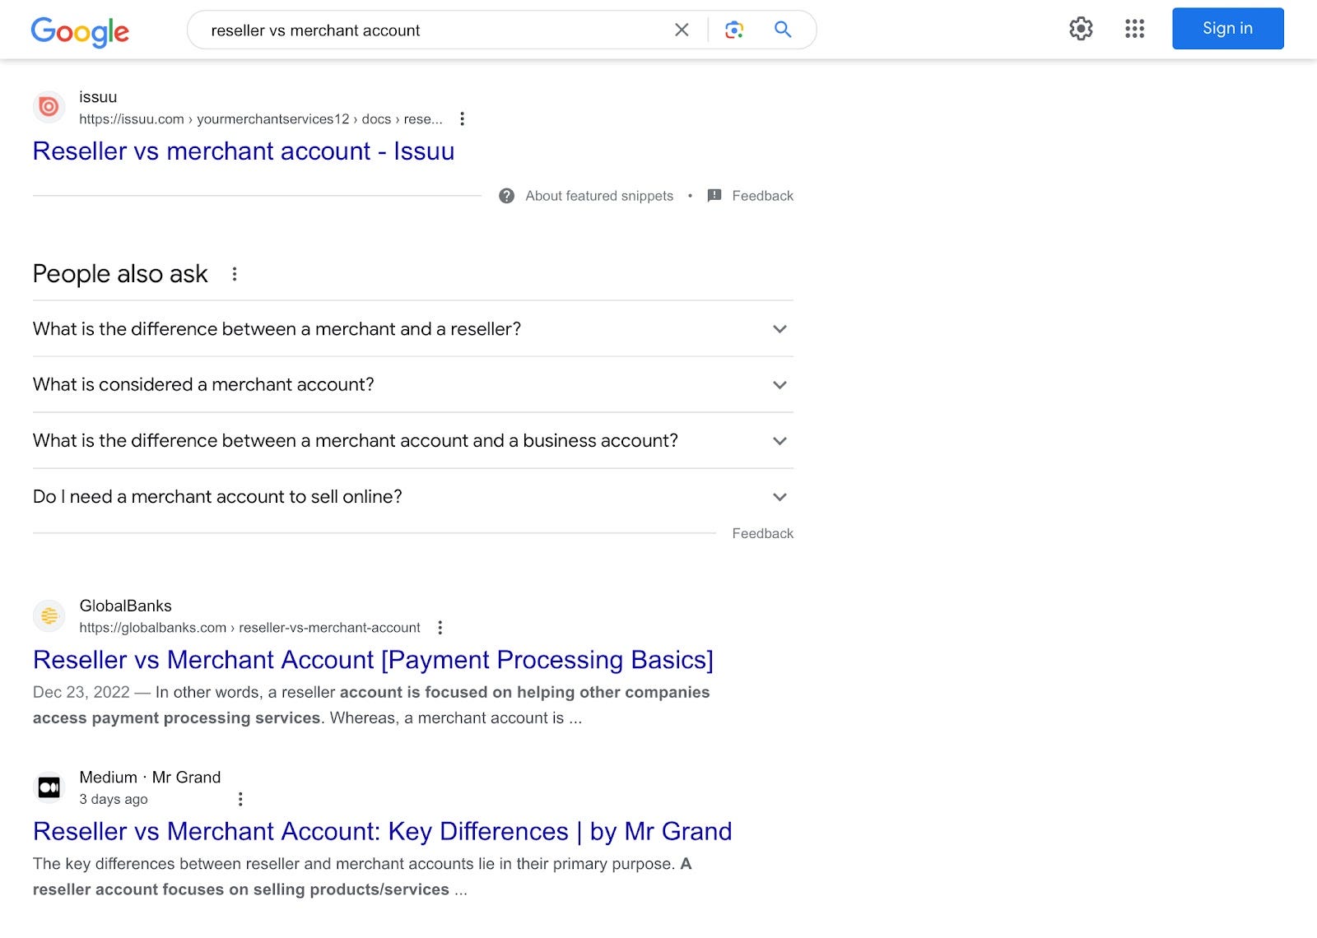Click People also ask heading
This screenshot has width=1317, height=938.
click(x=120, y=274)
